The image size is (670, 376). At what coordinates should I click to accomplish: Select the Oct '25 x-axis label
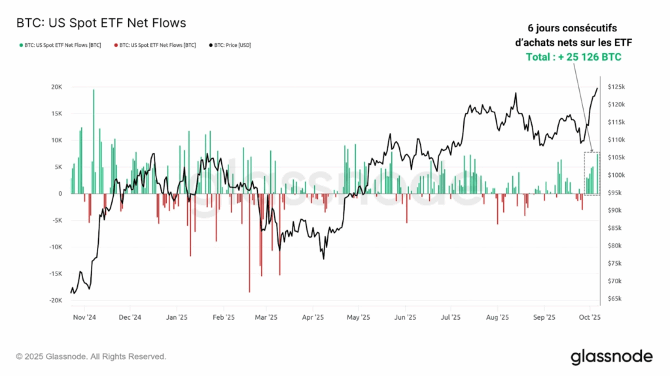click(x=590, y=317)
